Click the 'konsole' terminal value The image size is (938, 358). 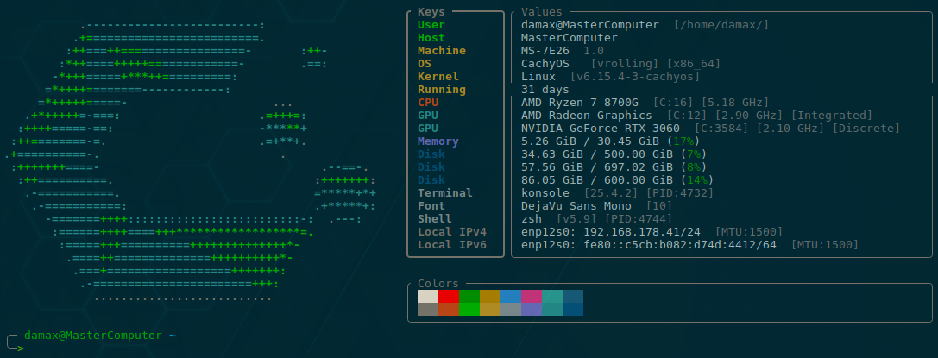point(545,193)
